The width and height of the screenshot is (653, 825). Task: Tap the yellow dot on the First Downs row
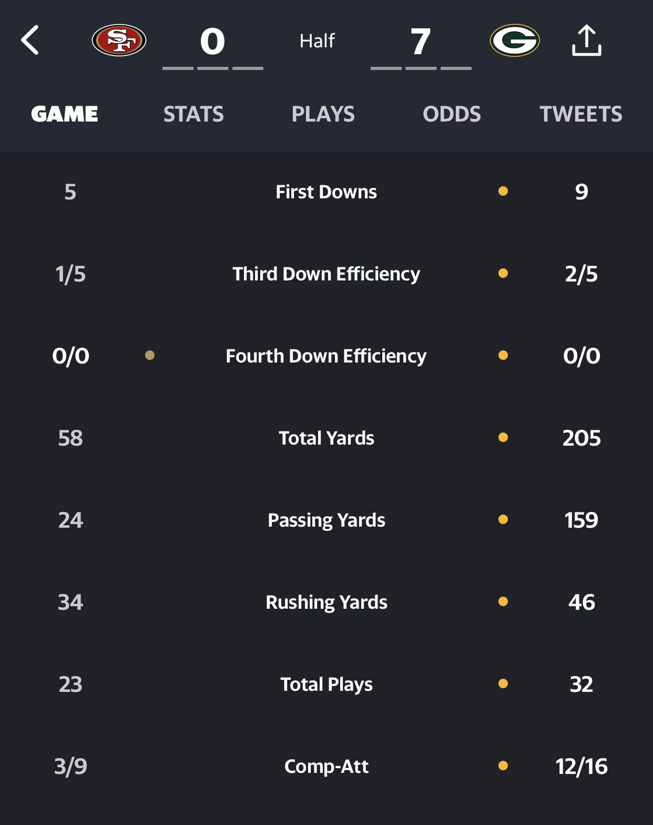503,191
